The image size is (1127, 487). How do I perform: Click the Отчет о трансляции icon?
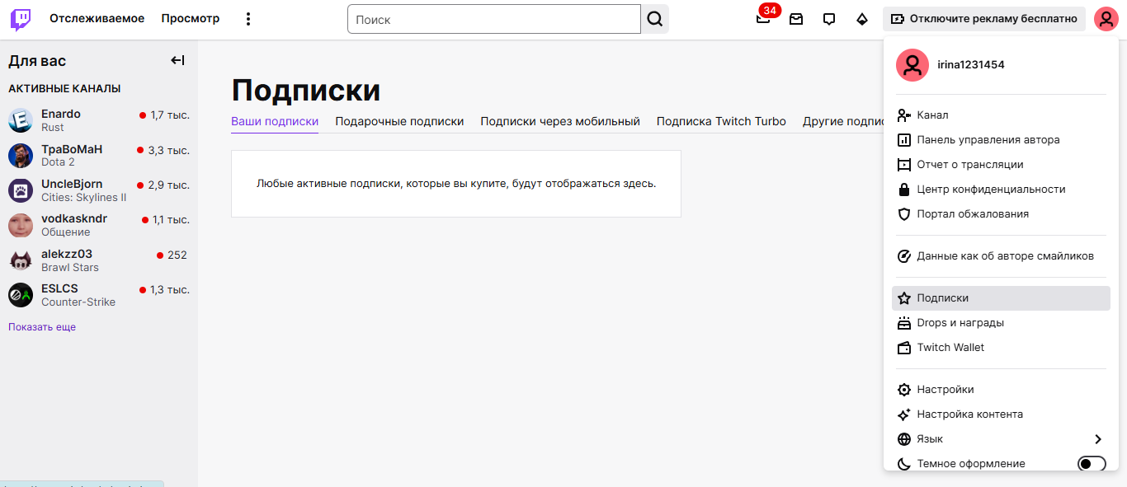[x=903, y=165]
